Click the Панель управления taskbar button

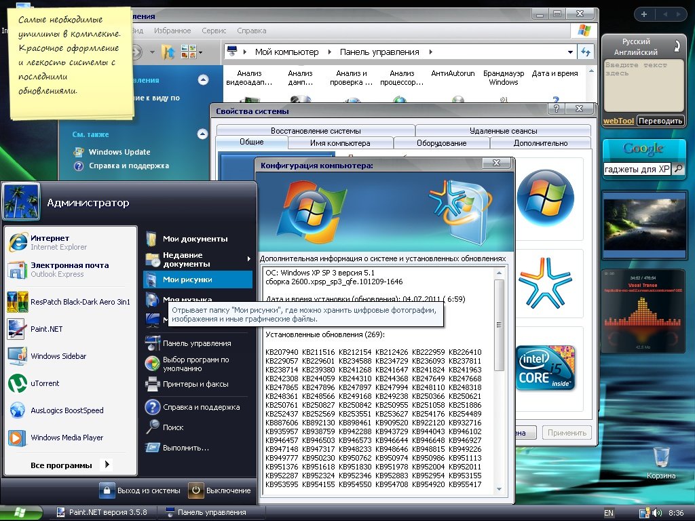[x=212, y=513]
